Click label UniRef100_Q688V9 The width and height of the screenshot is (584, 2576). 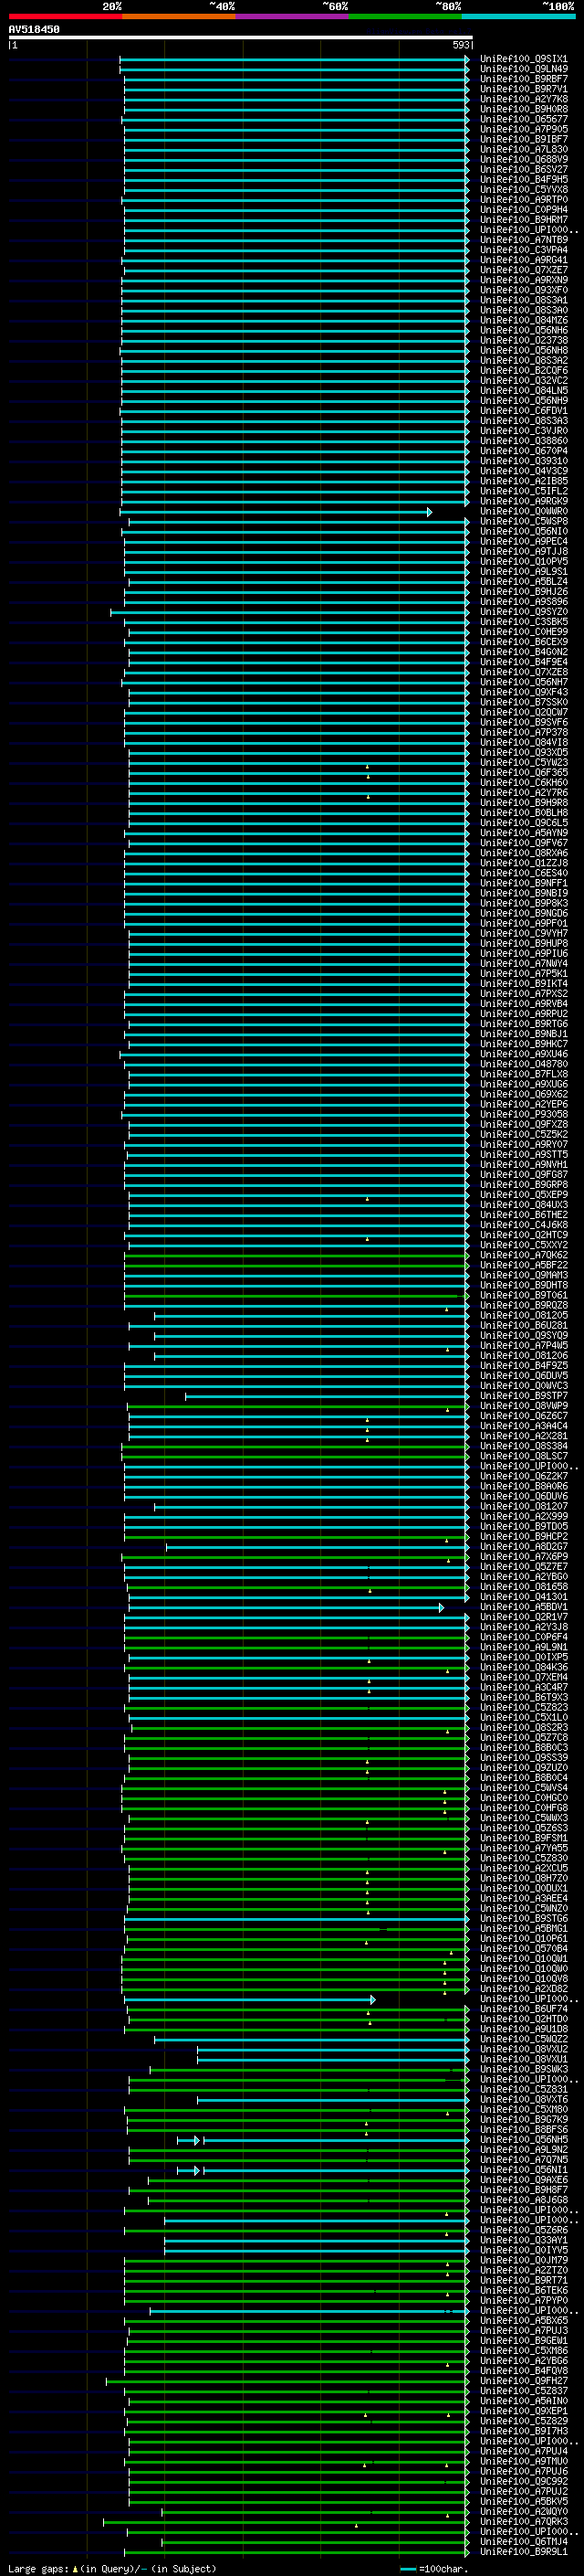(x=523, y=159)
